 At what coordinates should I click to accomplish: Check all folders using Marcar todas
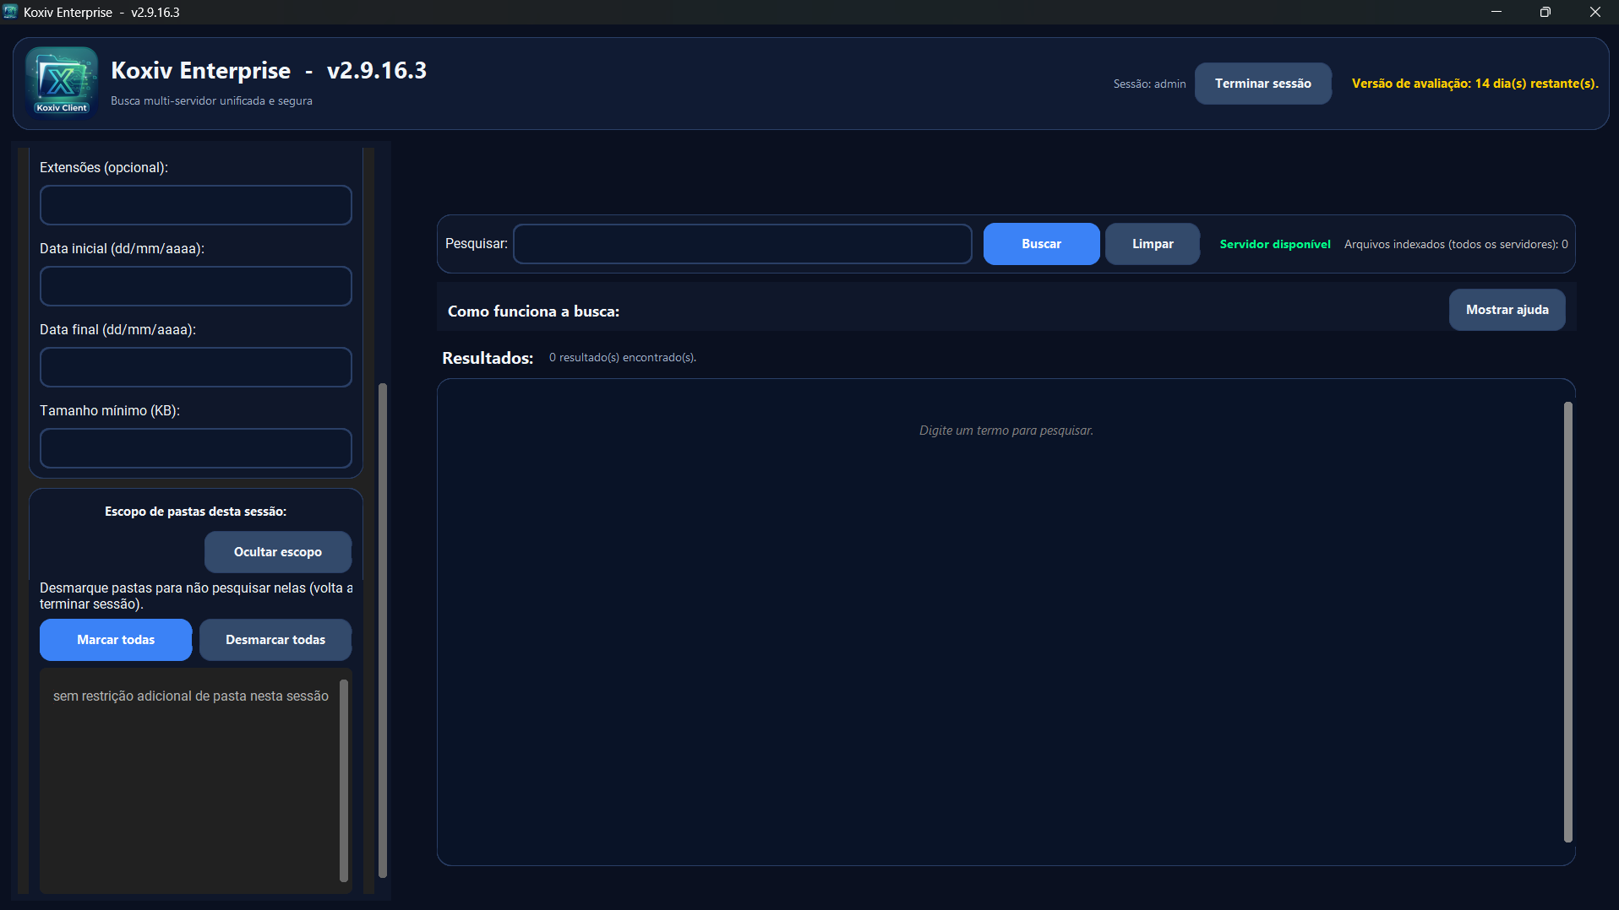click(x=115, y=640)
